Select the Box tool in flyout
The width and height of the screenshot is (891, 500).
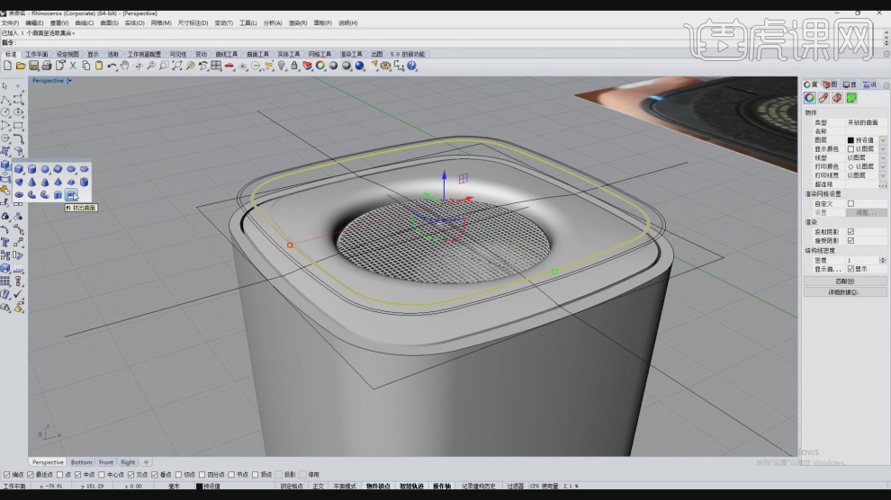tap(19, 169)
